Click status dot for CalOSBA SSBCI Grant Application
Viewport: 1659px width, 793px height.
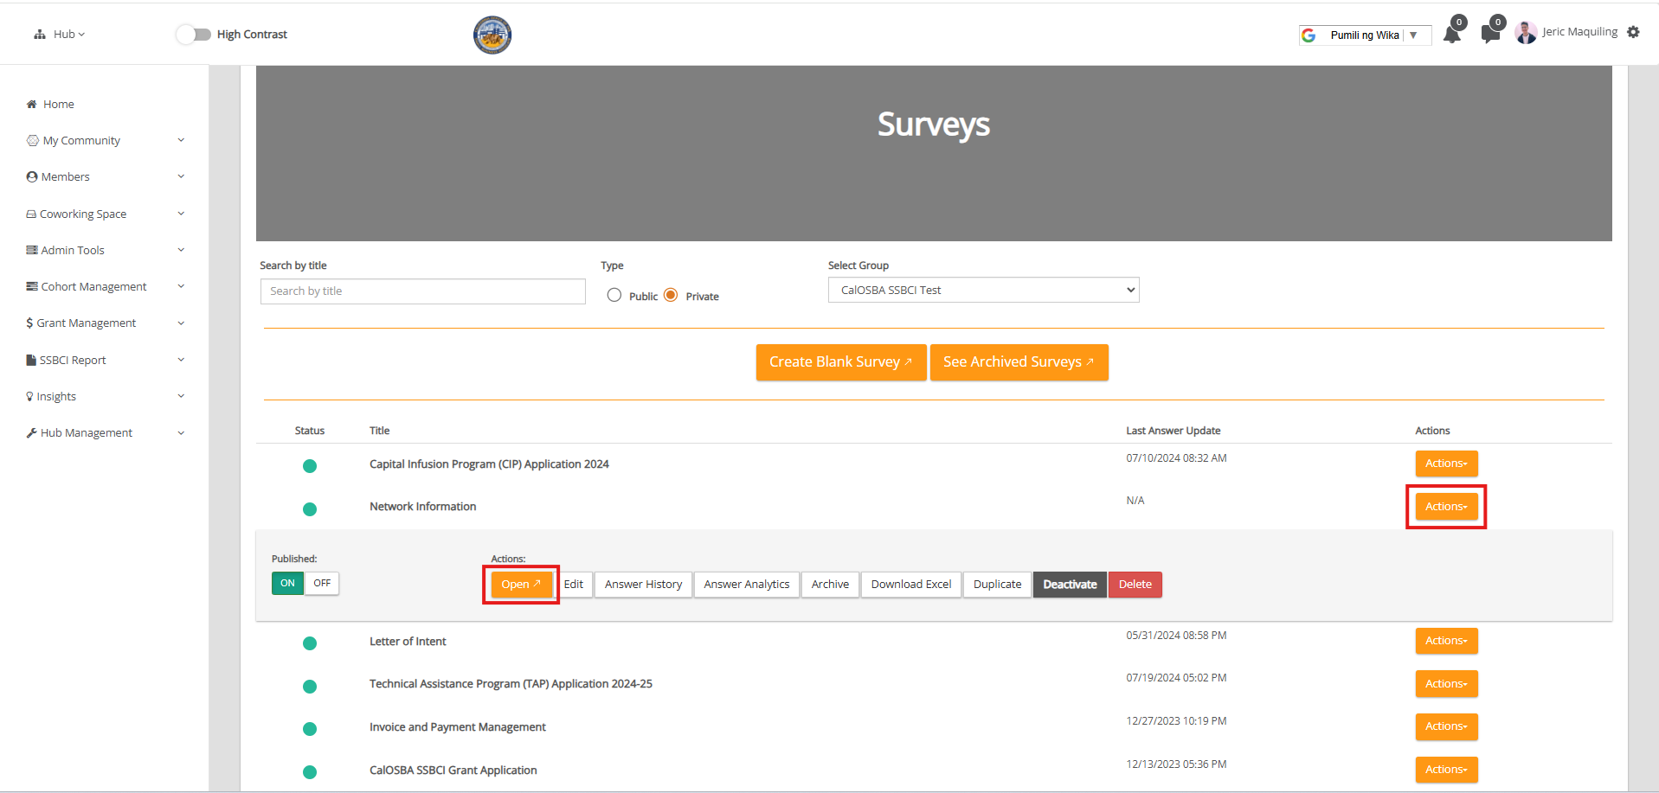click(x=310, y=772)
